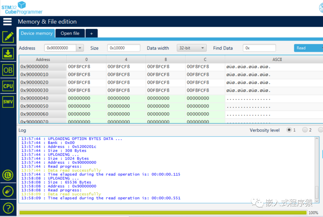Open the SWV viewer icon
This screenshot has width=323, height=217.
point(7,101)
